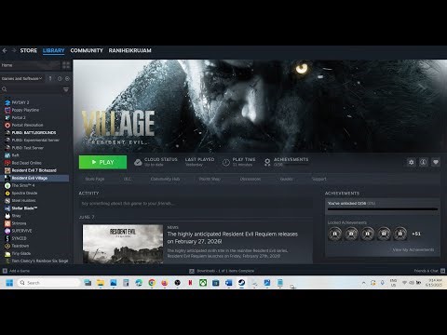This screenshot has height=335, width=447.
Task: Open the COMMUNITY menu
Action: coord(87,50)
